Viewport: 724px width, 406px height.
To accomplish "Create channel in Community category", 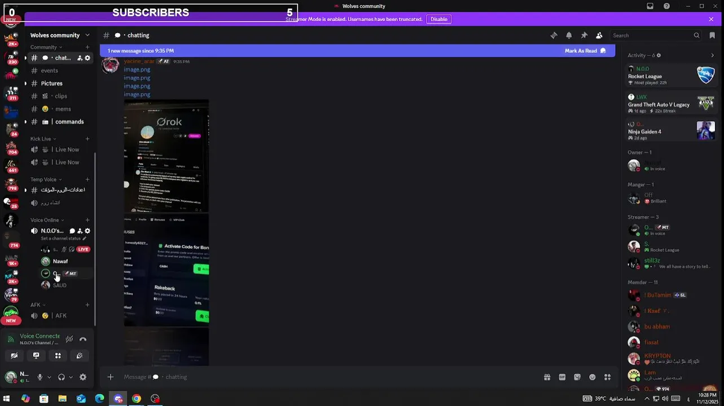I will click(x=87, y=47).
